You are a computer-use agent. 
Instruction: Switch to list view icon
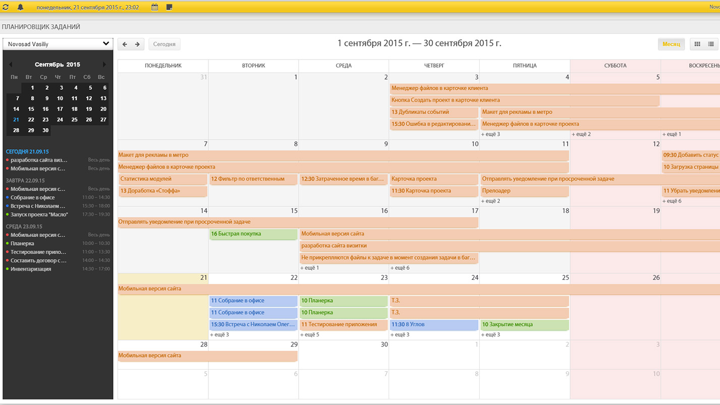pyautogui.click(x=711, y=44)
